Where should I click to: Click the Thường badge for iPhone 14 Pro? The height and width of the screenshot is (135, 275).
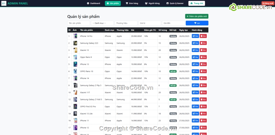tap(173, 36)
